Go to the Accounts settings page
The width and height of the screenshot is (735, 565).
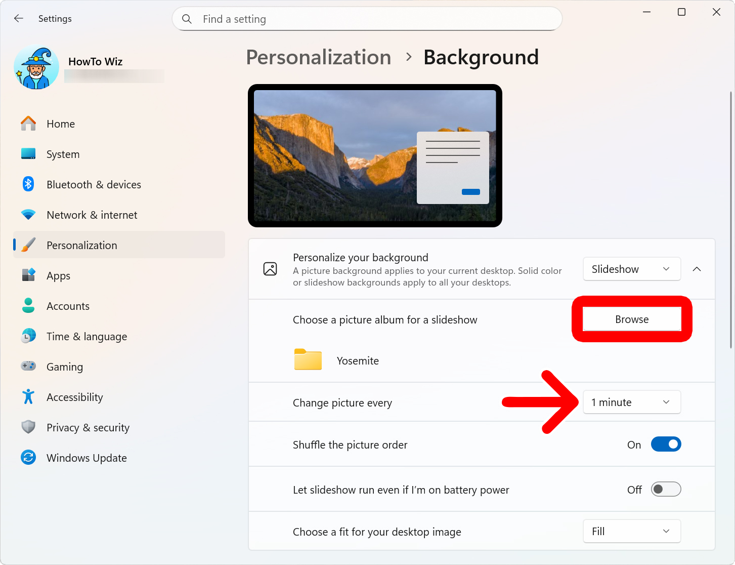point(68,306)
